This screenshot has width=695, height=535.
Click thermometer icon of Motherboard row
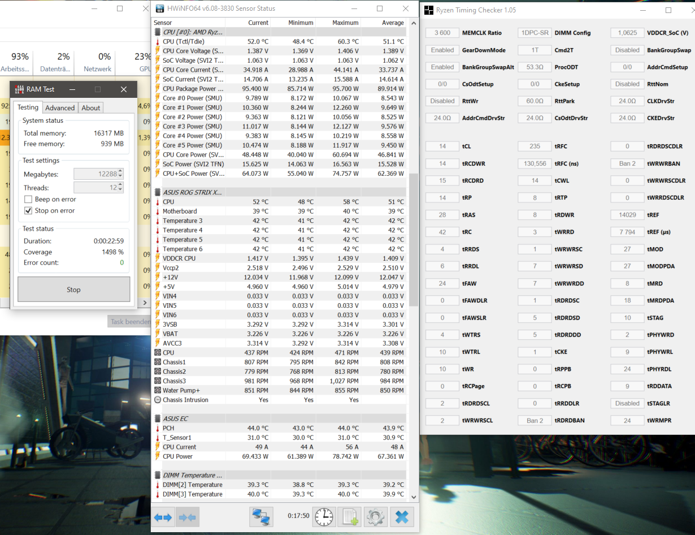[x=158, y=211]
